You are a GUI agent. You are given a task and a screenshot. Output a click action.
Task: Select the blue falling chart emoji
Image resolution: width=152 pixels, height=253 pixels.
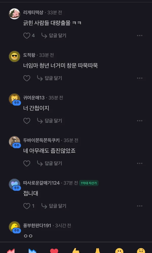click(32, 250)
